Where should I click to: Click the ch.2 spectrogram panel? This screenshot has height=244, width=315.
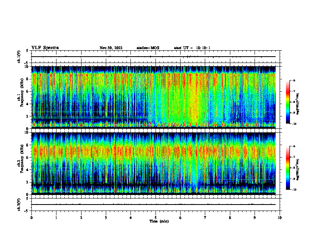coord(154,163)
